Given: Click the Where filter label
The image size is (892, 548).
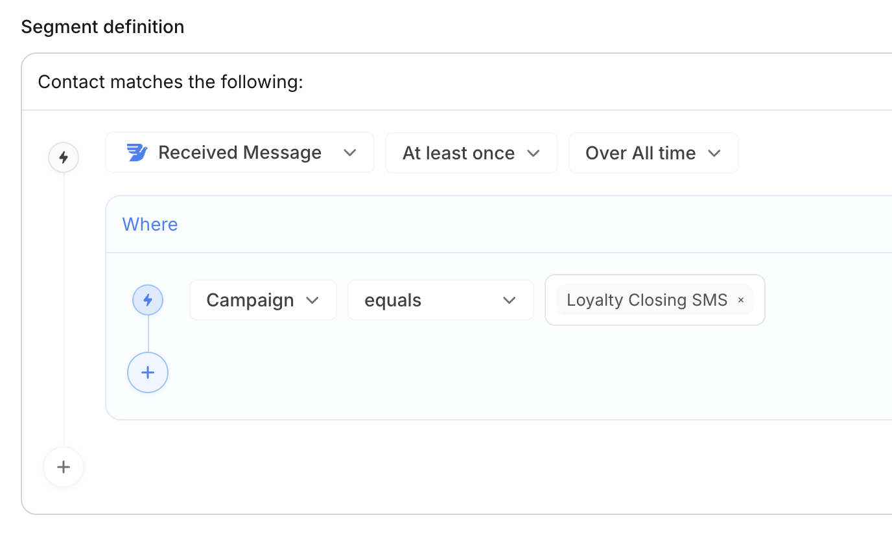Looking at the screenshot, I should [150, 224].
